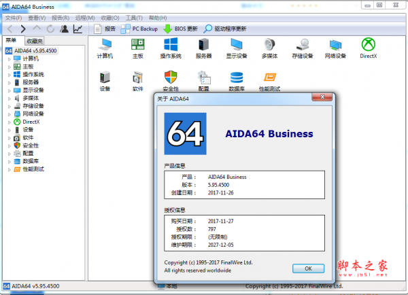Open the 存储设备 storage icon in main panel
The width and height of the screenshot is (408, 295).
point(303,48)
